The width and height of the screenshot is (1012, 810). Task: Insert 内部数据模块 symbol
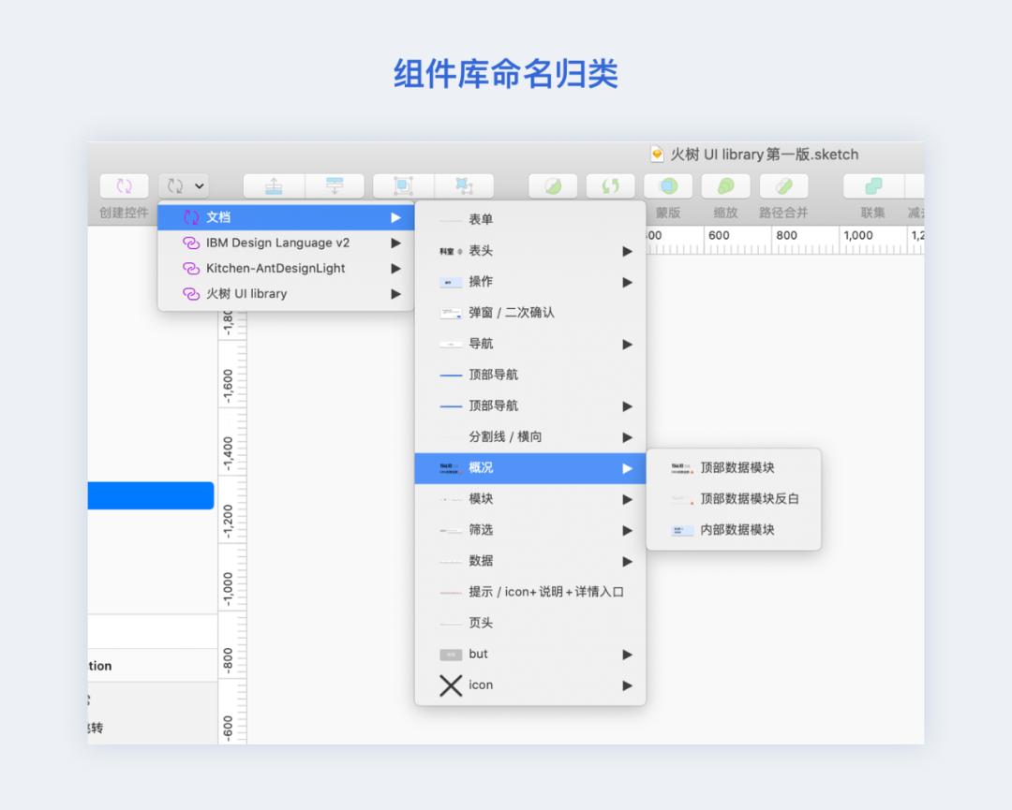pyautogui.click(x=737, y=529)
